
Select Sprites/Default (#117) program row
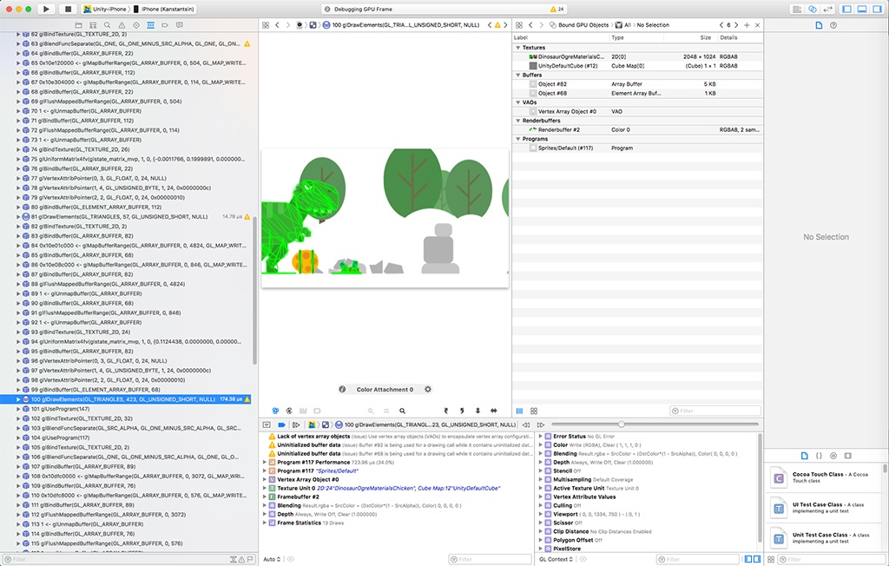(637, 148)
